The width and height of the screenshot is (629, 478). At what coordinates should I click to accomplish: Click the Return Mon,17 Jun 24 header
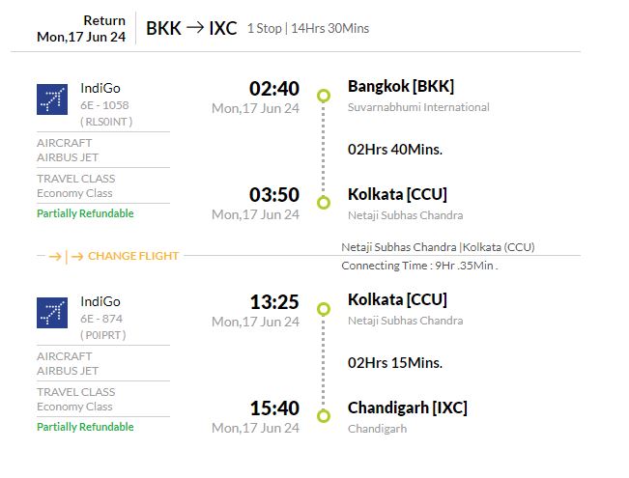pyautogui.click(x=81, y=28)
